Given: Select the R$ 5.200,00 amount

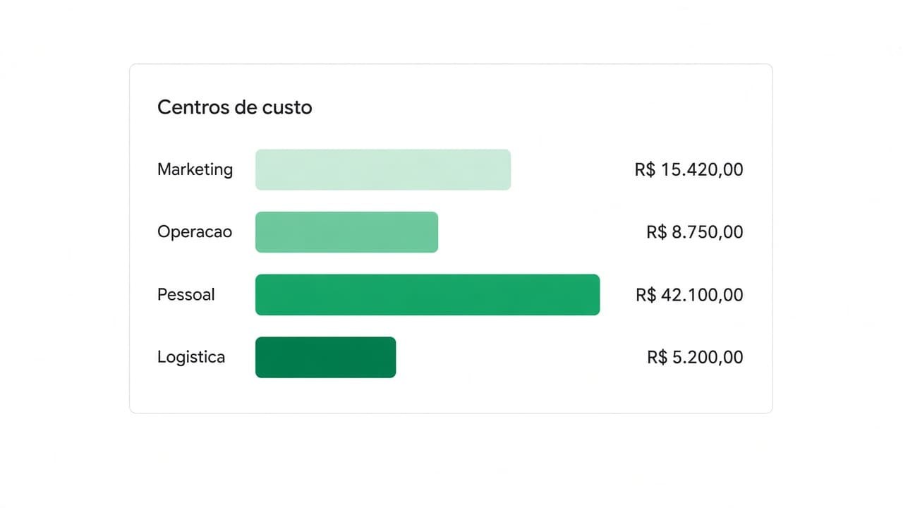Looking at the screenshot, I should (695, 357).
